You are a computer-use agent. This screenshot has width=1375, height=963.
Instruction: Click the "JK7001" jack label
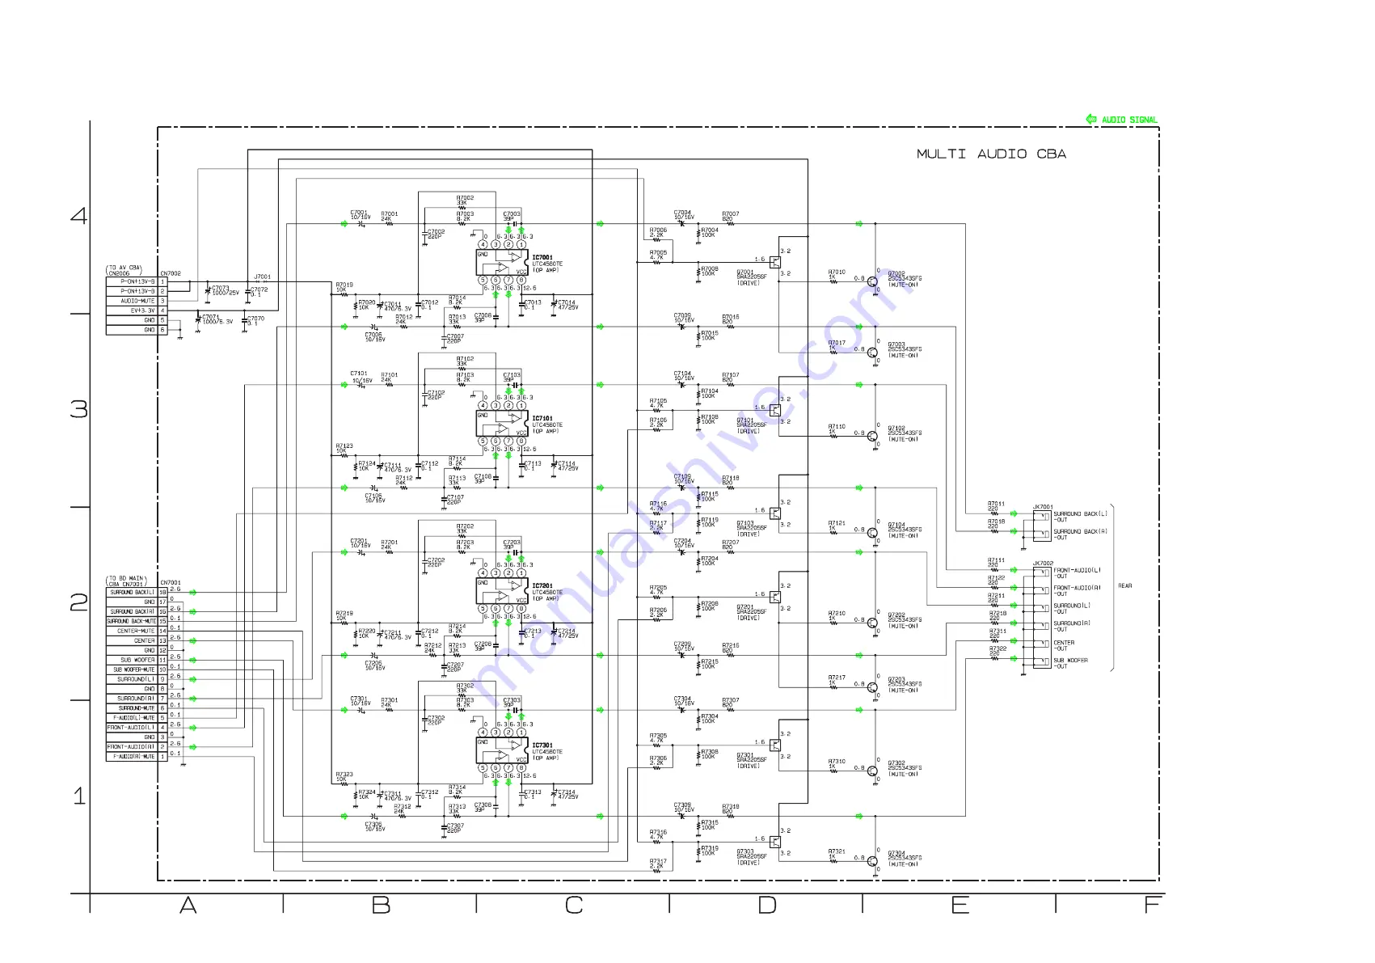1043,507
